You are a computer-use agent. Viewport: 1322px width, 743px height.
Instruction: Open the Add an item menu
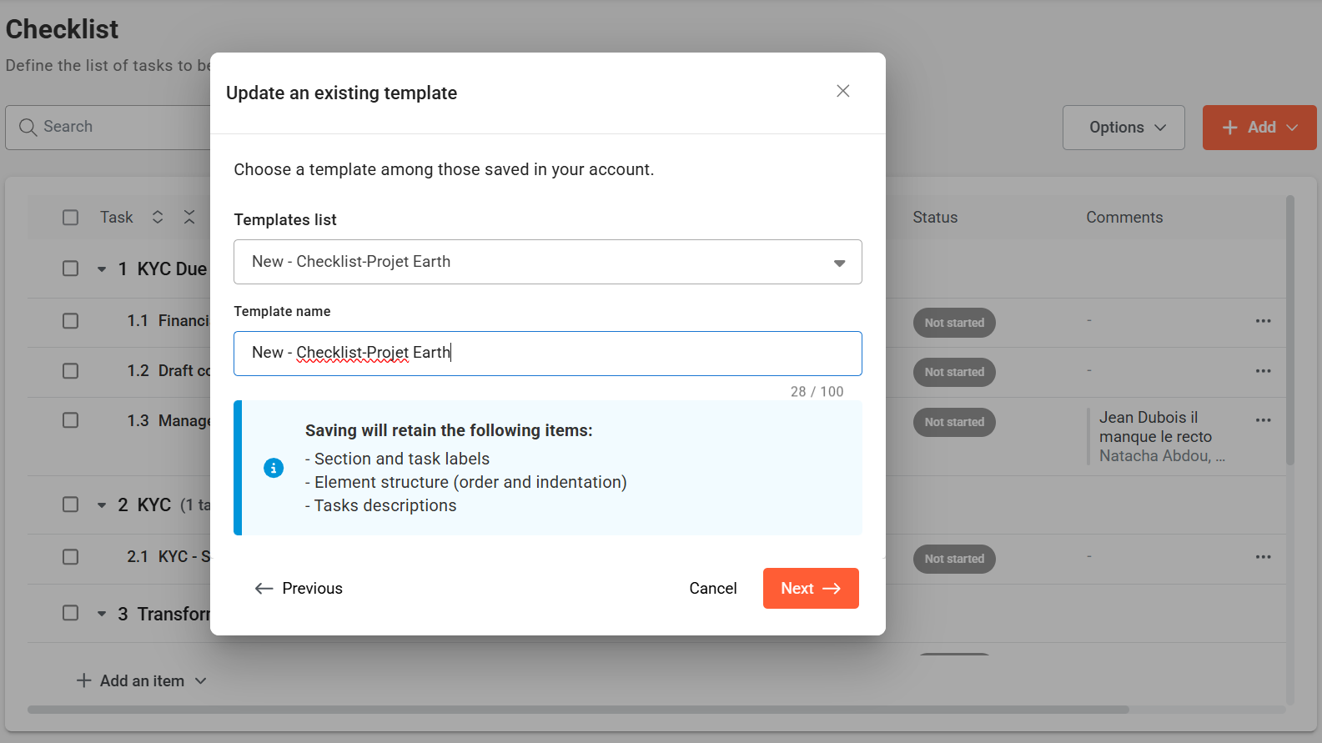click(142, 680)
